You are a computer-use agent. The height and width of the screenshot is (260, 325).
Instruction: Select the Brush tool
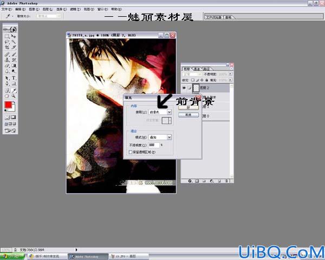(x=14, y=55)
